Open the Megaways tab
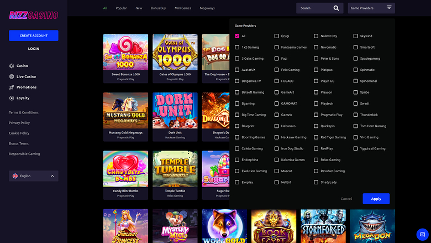 point(207,8)
